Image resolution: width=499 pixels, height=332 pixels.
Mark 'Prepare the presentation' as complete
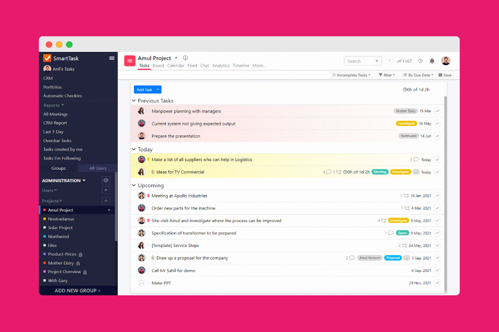437,136
